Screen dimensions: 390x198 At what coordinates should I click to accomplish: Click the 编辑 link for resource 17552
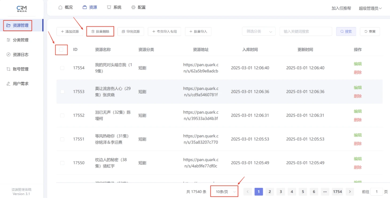tap(358, 111)
